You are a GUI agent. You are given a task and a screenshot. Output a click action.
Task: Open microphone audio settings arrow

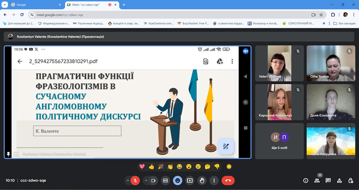tap(128, 180)
